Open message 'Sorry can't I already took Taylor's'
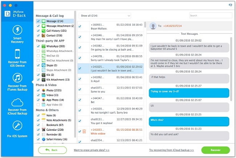Image resolution: width=236 pixels, height=158 pixels. pyautogui.click(x=110, y=58)
